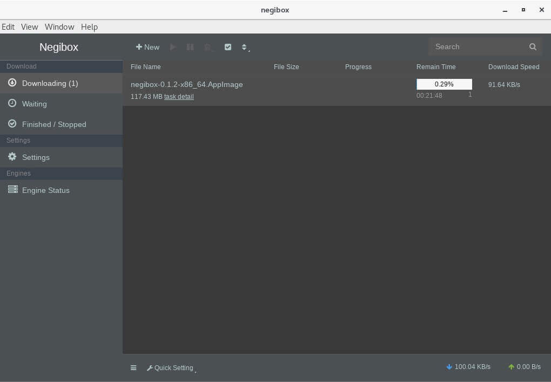
Task: Open the task detail link
Action: point(179,97)
